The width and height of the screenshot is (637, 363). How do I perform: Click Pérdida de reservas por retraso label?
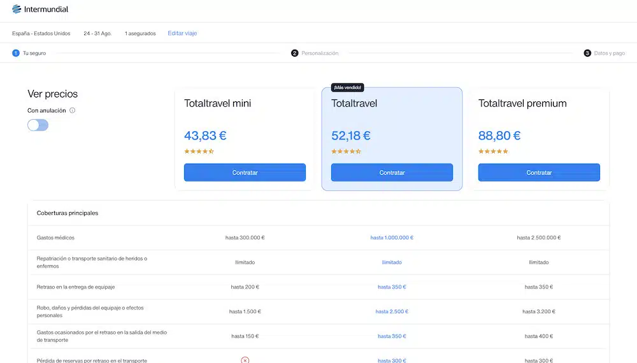click(x=92, y=360)
